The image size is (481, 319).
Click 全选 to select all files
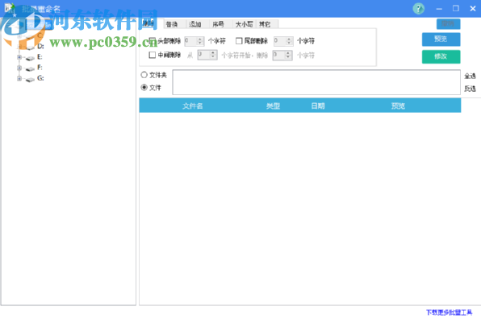coord(470,76)
